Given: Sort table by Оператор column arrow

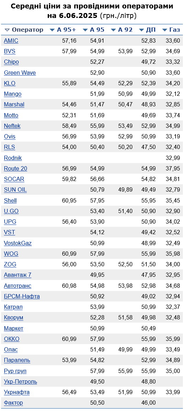Looking at the screenshot, I should coord(7,30).
